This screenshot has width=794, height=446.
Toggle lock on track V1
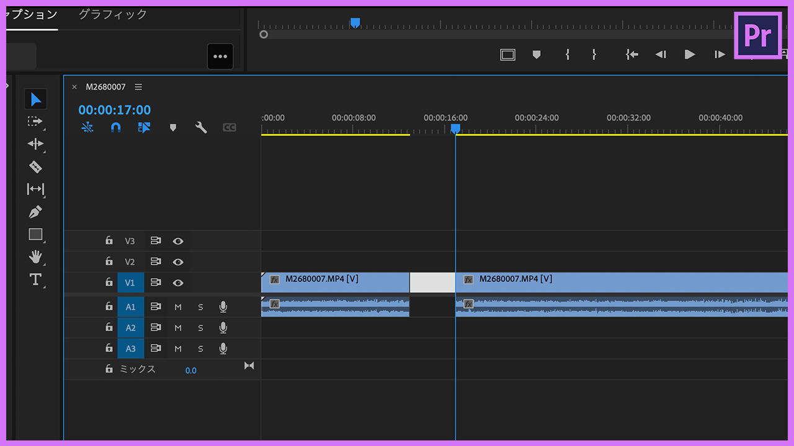click(x=109, y=282)
